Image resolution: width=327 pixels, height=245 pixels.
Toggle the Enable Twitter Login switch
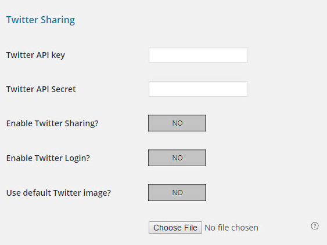pos(177,158)
